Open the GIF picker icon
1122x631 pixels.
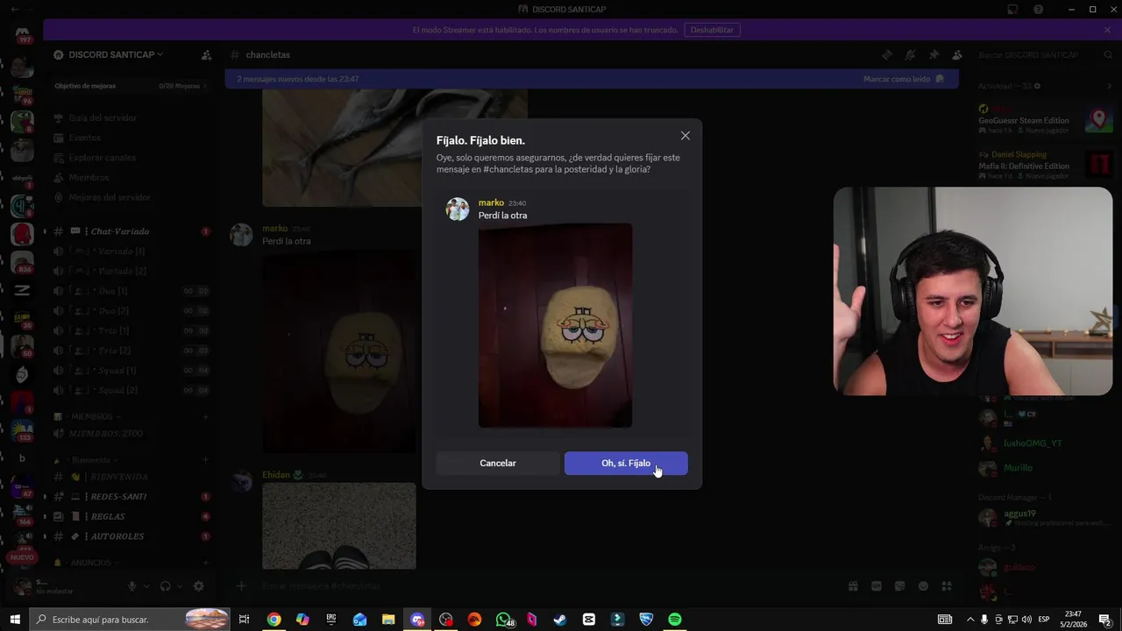pos(876,585)
